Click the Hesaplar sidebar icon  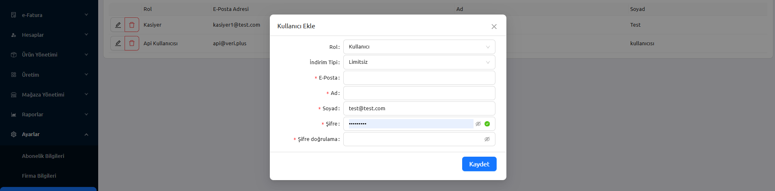13,35
